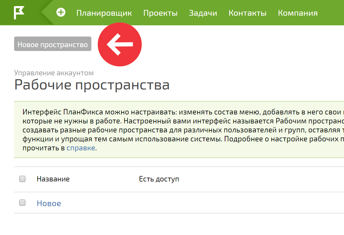Image resolution: width=344 pixels, height=235 pixels.
Task: Click the red circle back arrow
Action: coord(120,44)
